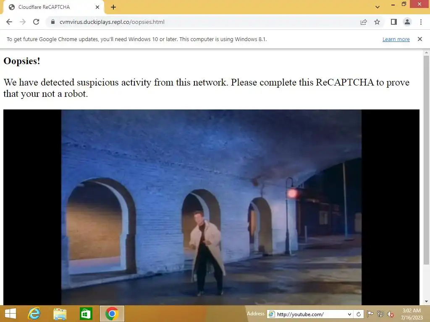Open the Chrome side panel
430x322 pixels.
[x=394, y=22]
